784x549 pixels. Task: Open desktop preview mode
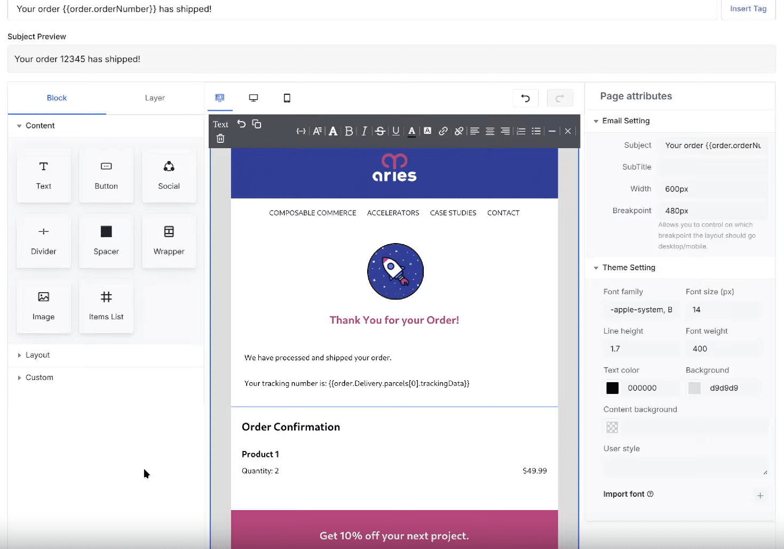(x=253, y=98)
